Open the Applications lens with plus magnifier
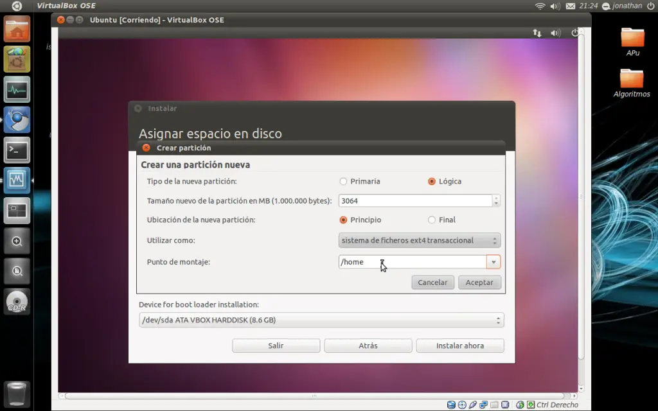The image size is (658, 411). tap(17, 241)
